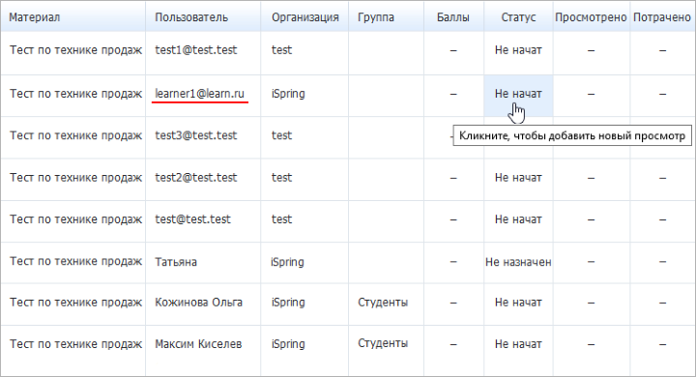This screenshot has width=696, height=377.
Task: Sort by the Баллы column header
Action: pos(453,17)
